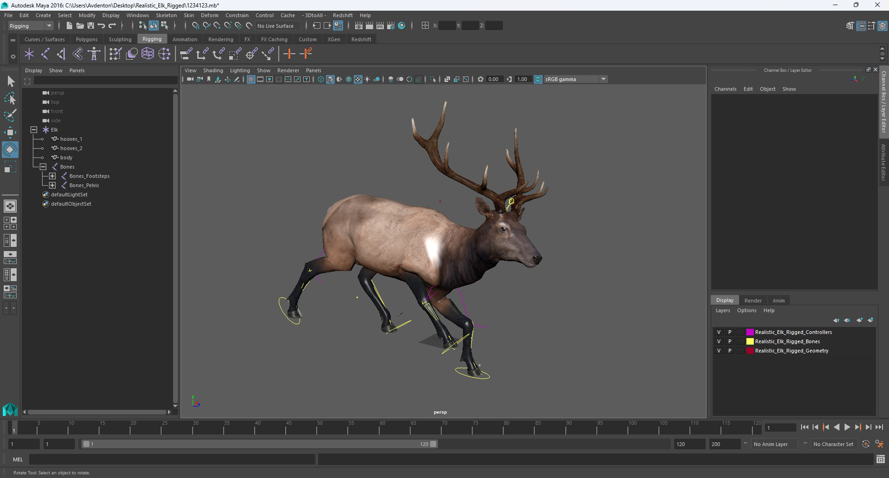
Task: Open the Script Editor icon
Action: (881, 459)
